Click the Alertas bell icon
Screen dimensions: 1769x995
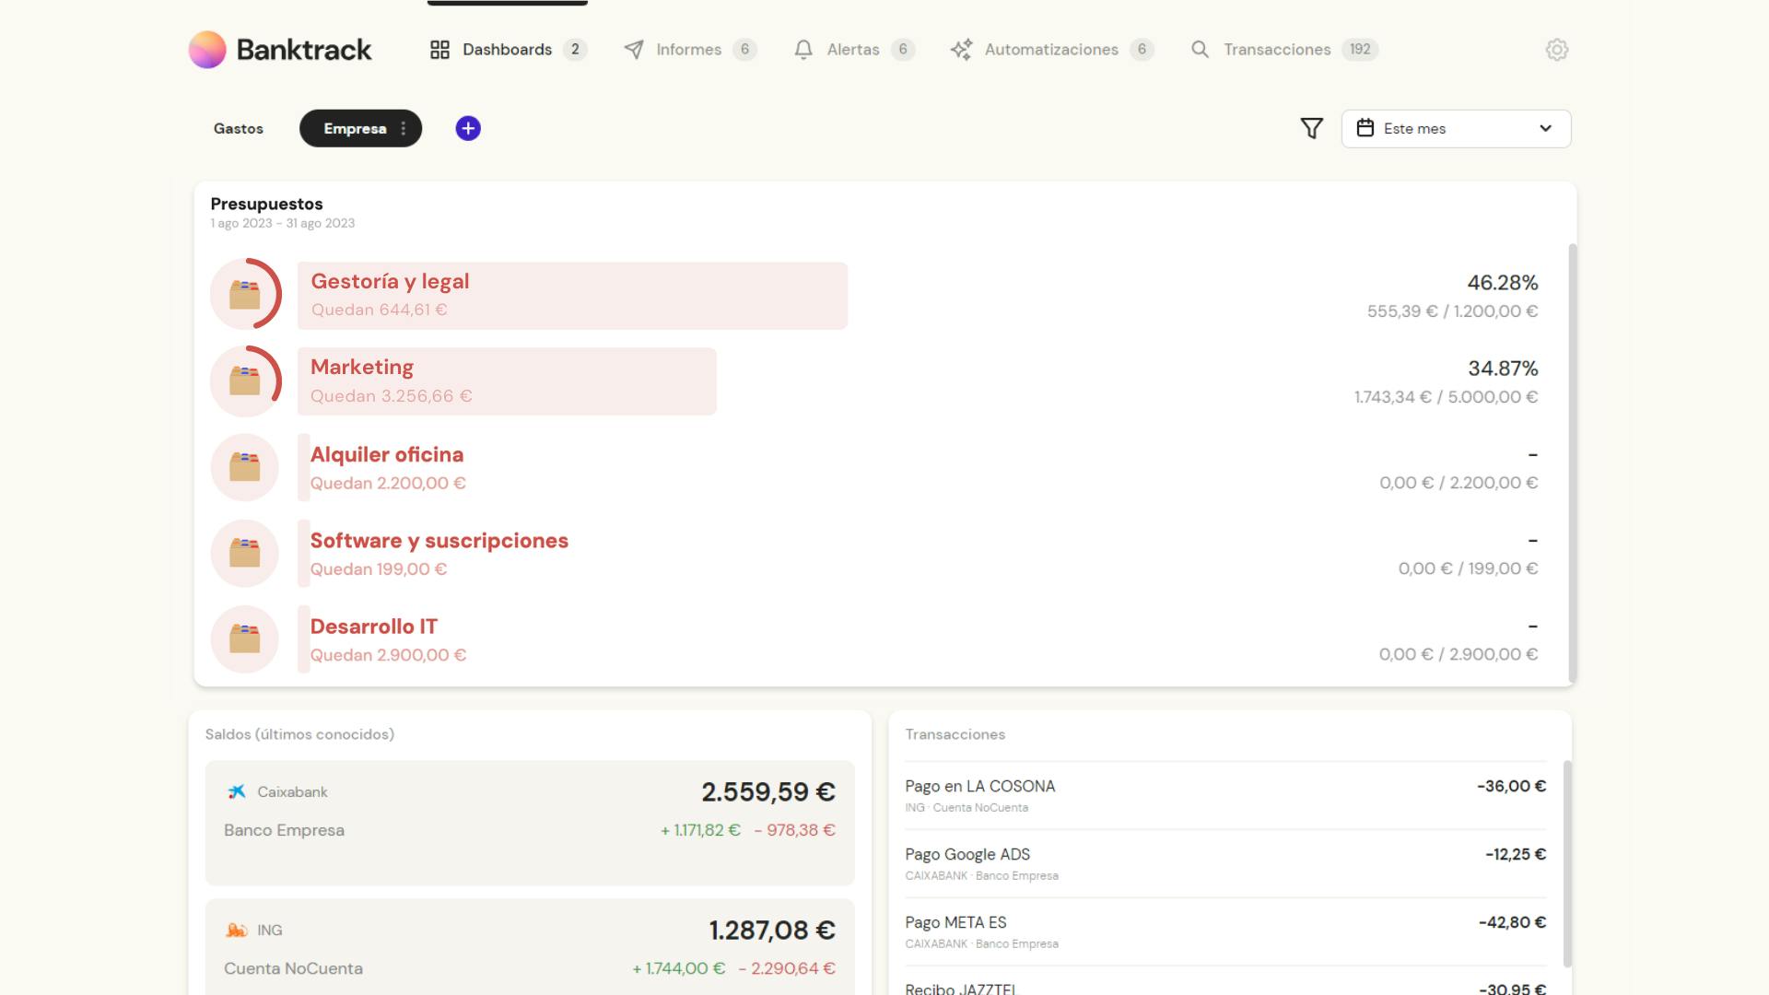click(x=803, y=50)
